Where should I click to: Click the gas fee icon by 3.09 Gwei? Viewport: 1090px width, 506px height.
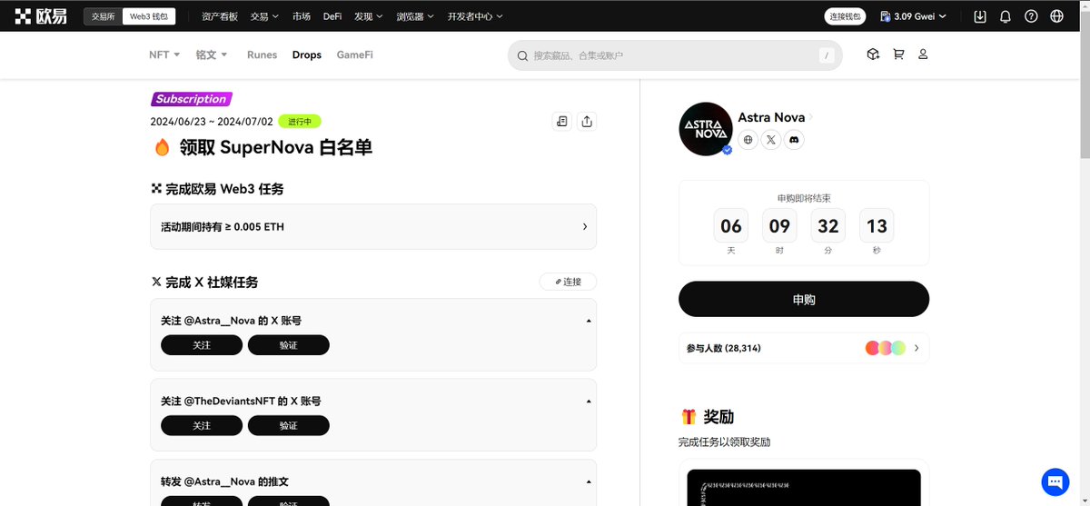(885, 16)
